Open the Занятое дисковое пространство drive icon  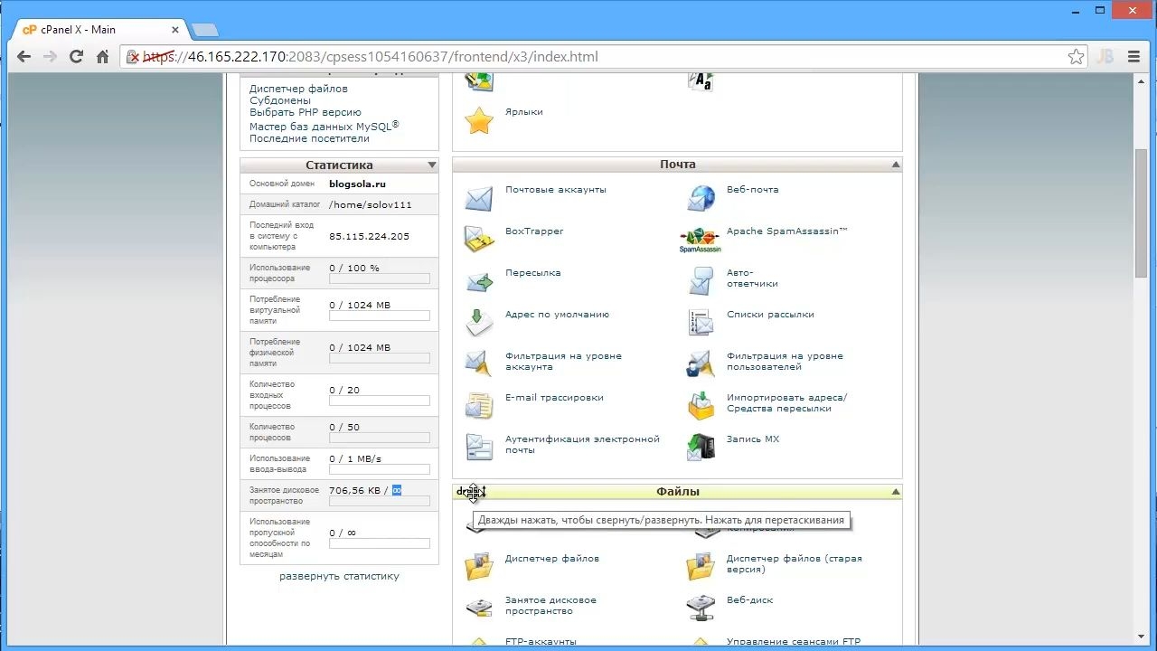pos(479,608)
